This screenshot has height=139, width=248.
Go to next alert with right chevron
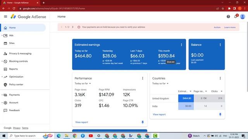click(72, 27)
